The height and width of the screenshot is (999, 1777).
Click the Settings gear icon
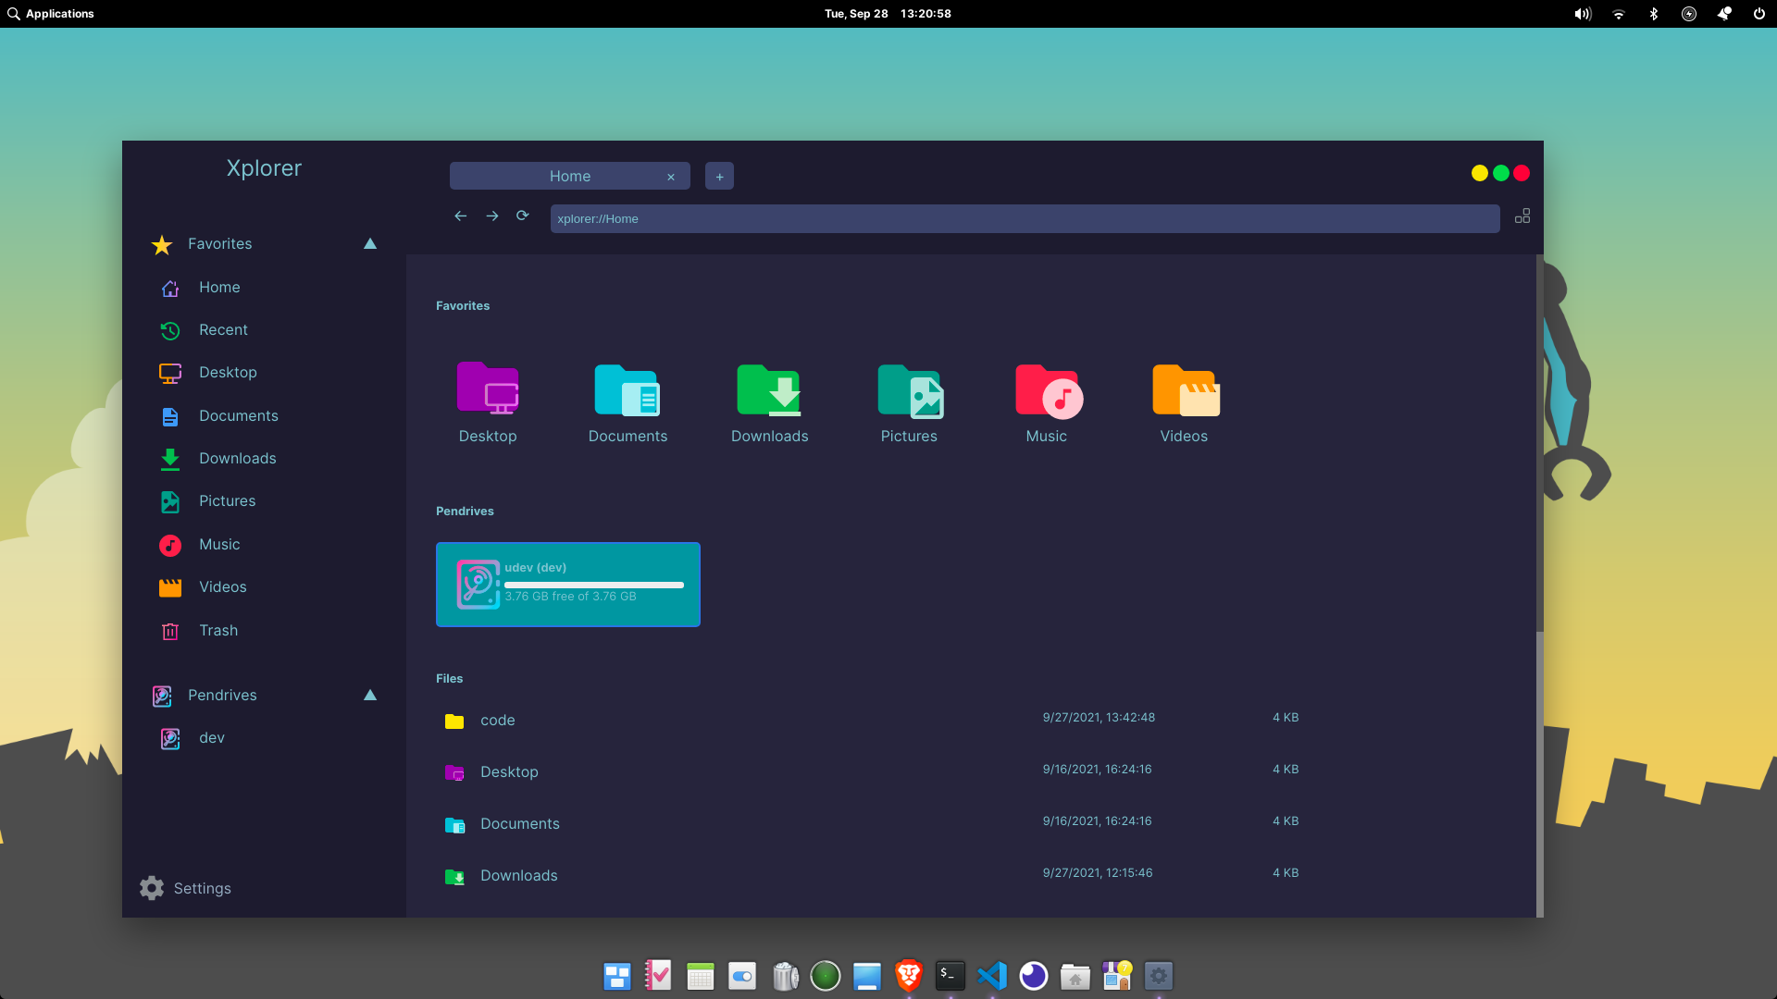(152, 888)
